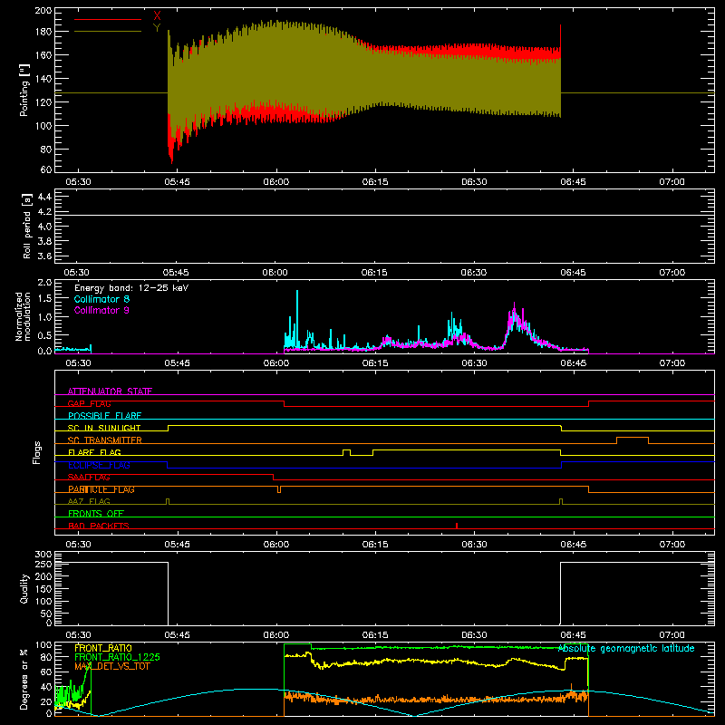Click the 06:15 label under Pointing plot
The image size is (725, 725).
[375, 182]
